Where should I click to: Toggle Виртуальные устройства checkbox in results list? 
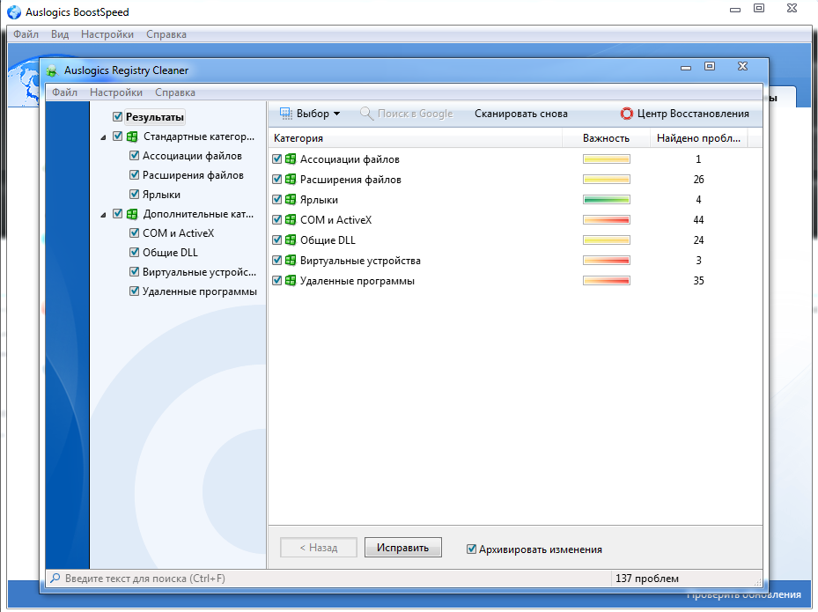click(x=277, y=261)
